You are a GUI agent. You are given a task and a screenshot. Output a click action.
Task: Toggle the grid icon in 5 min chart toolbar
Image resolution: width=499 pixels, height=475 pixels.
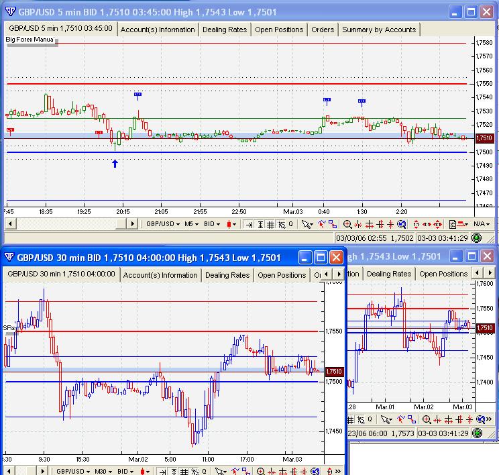(270, 224)
